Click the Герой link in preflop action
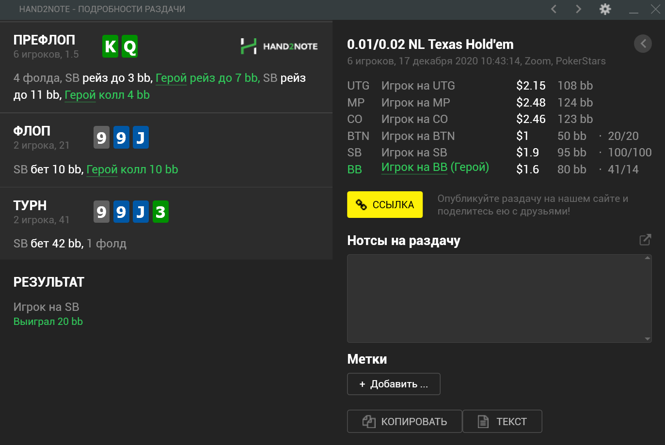Viewport: 665px width, 445px height. (171, 78)
